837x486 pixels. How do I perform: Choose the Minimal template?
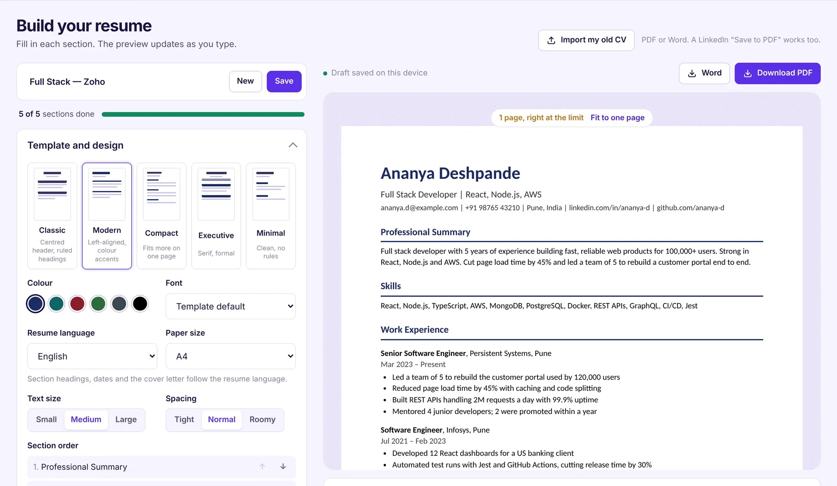271,216
